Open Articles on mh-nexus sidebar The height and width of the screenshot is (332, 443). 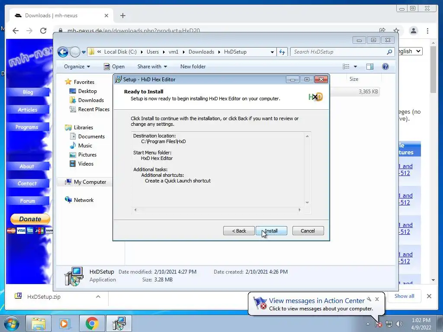tap(28, 109)
